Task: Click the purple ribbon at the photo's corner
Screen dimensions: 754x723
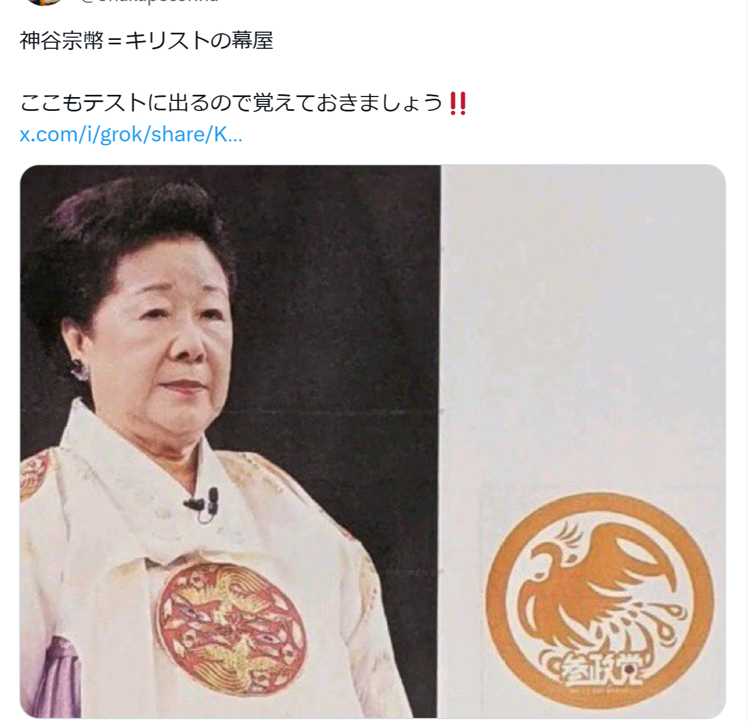Action: pos(50,678)
